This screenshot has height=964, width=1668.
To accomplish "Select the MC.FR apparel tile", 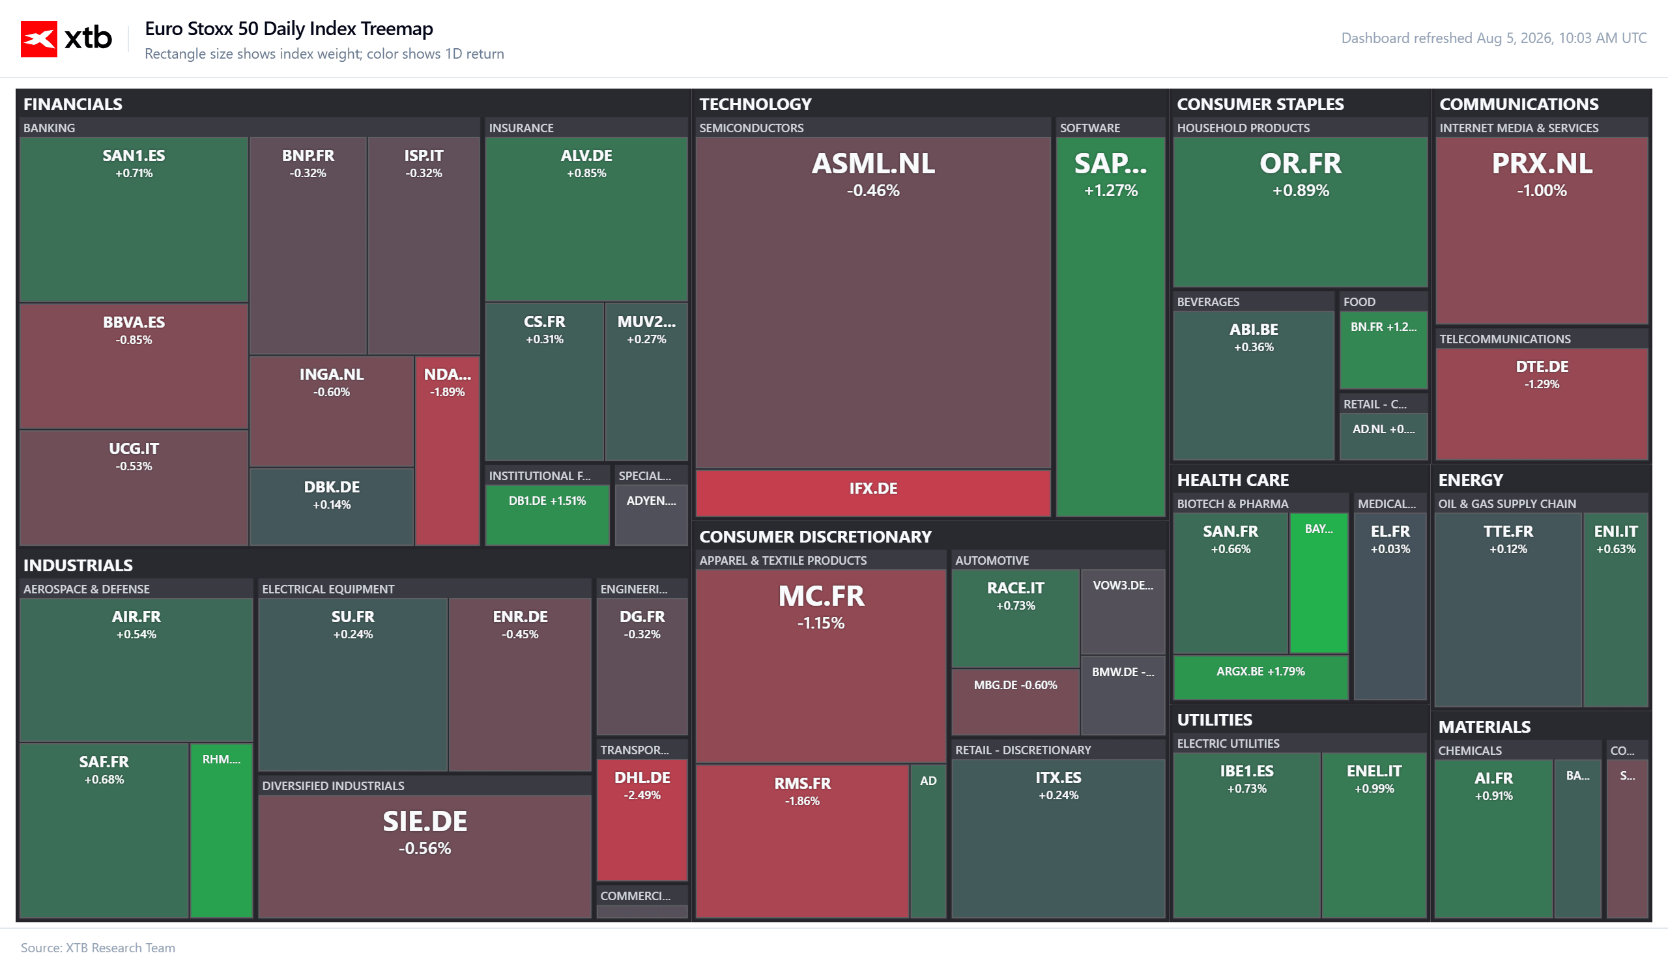I will coord(821,666).
